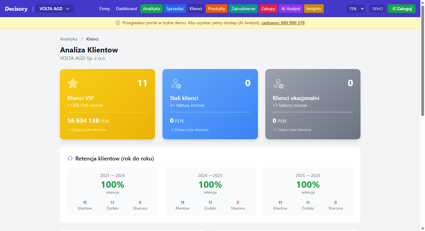The image size is (425, 231).
Task: Open the Zakupy section
Action: (x=268, y=9)
